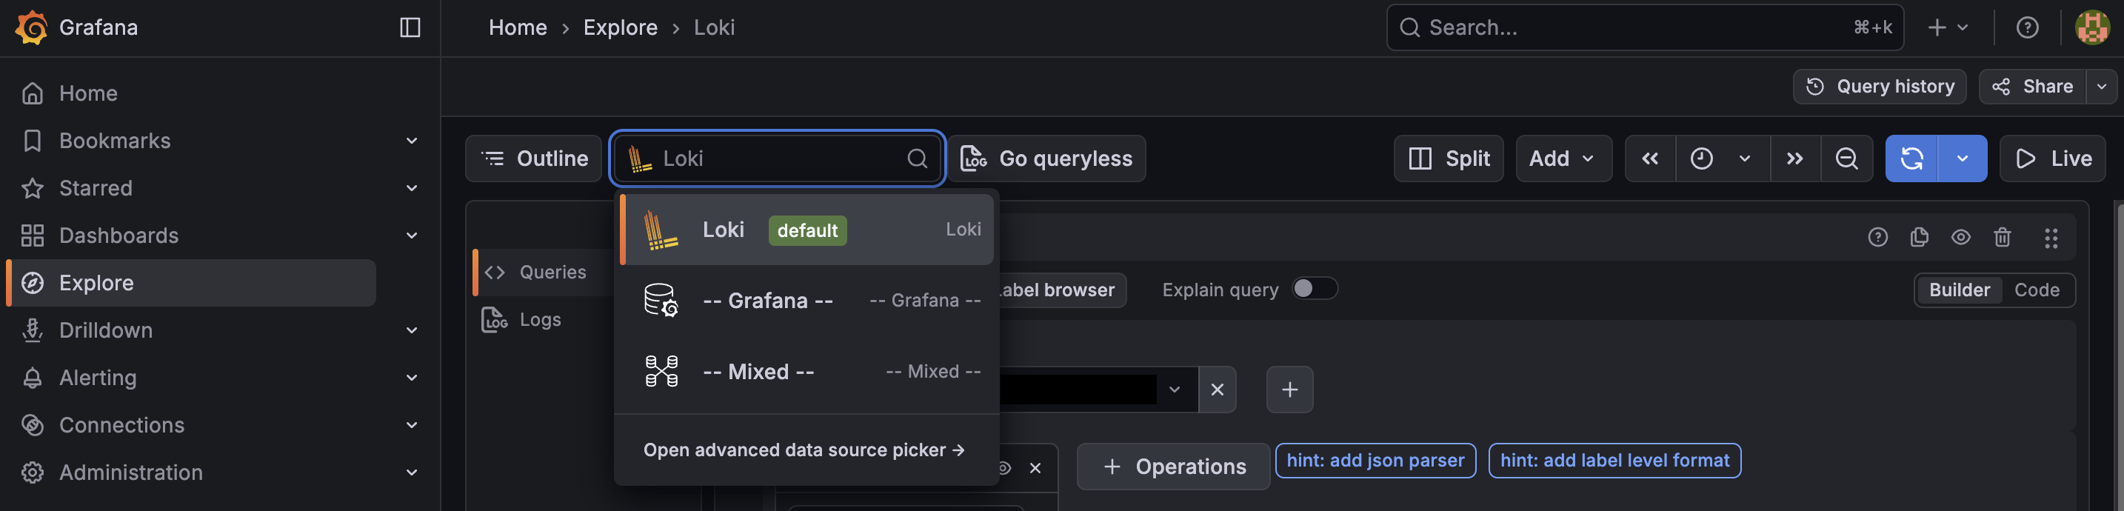The height and width of the screenshot is (511, 2124).
Task: Select the -- Mixed -- data source option
Action: point(806,371)
